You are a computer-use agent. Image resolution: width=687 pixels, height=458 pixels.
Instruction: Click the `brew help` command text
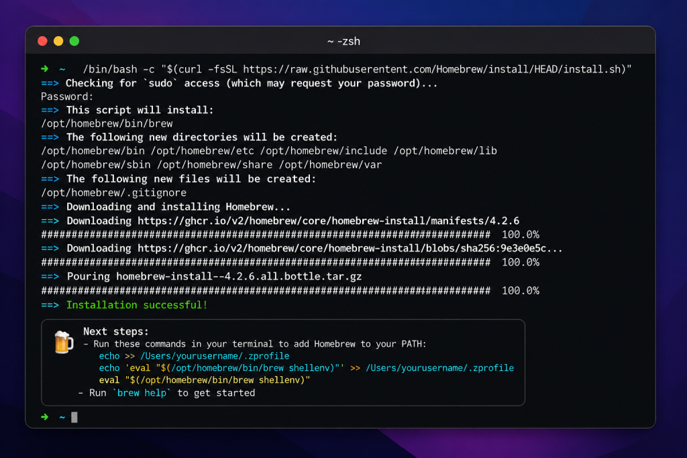pos(142,393)
